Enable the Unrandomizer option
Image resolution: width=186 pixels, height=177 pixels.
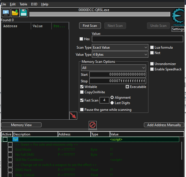click(152, 64)
